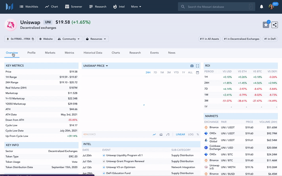
Task: Click the #11 in All Assets badge
Action: (209, 39)
